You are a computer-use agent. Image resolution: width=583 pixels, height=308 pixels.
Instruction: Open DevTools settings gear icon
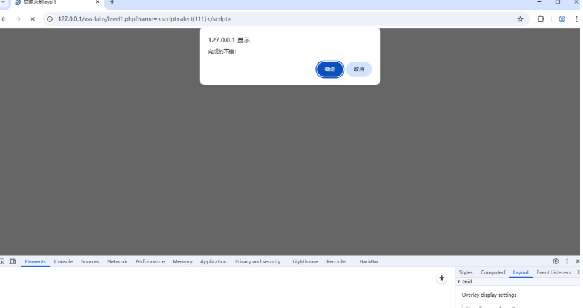pyautogui.click(x=556, y=261)
